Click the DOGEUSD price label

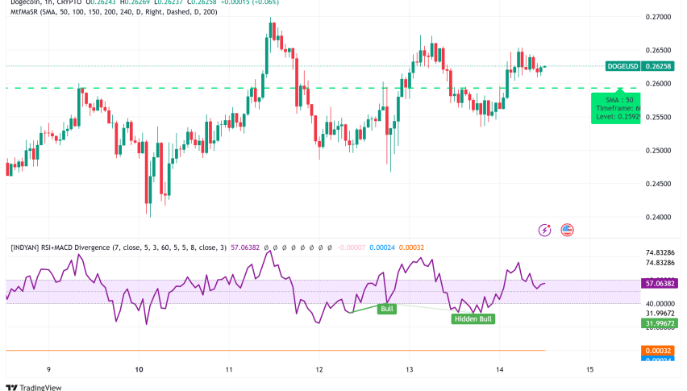click(x=622, y=66)
